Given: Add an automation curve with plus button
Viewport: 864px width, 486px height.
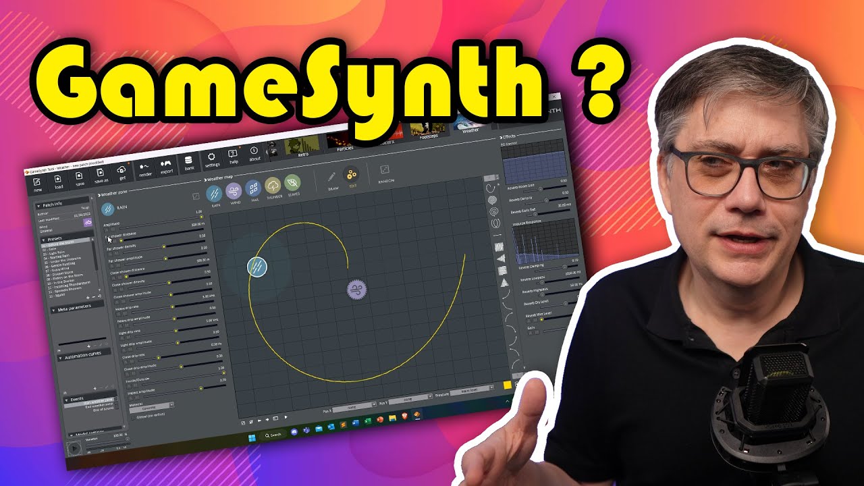Looking at the screenshot, I should (x=94, y=388).
